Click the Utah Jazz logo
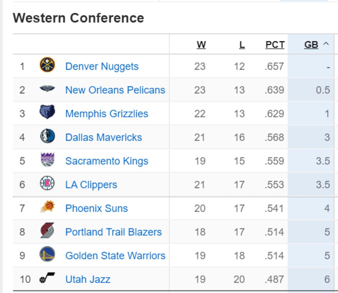 point(47,278)
